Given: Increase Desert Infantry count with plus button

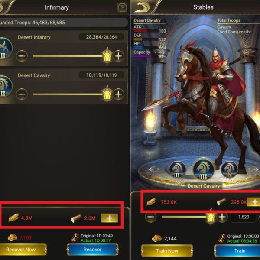Looking at the screenshot, I should pyautogui.click(x=118, y=56).
